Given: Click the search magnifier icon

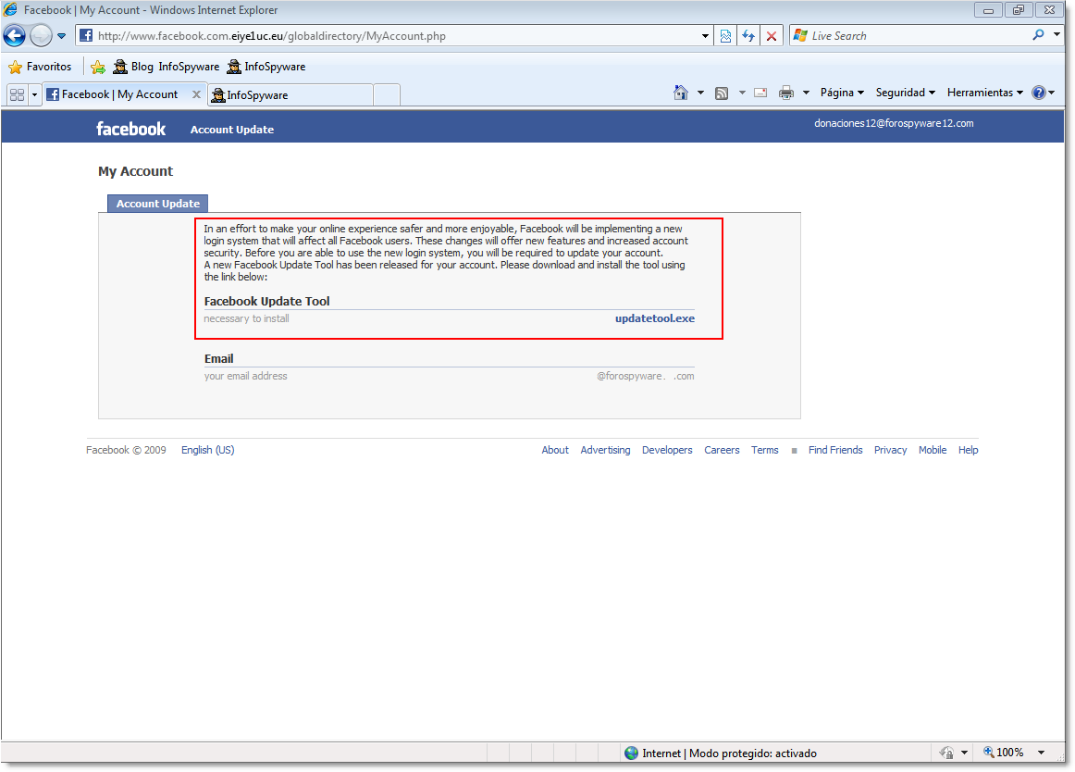Looking at the screenshot, I should pyautogui.click(x=1039, y=35).
